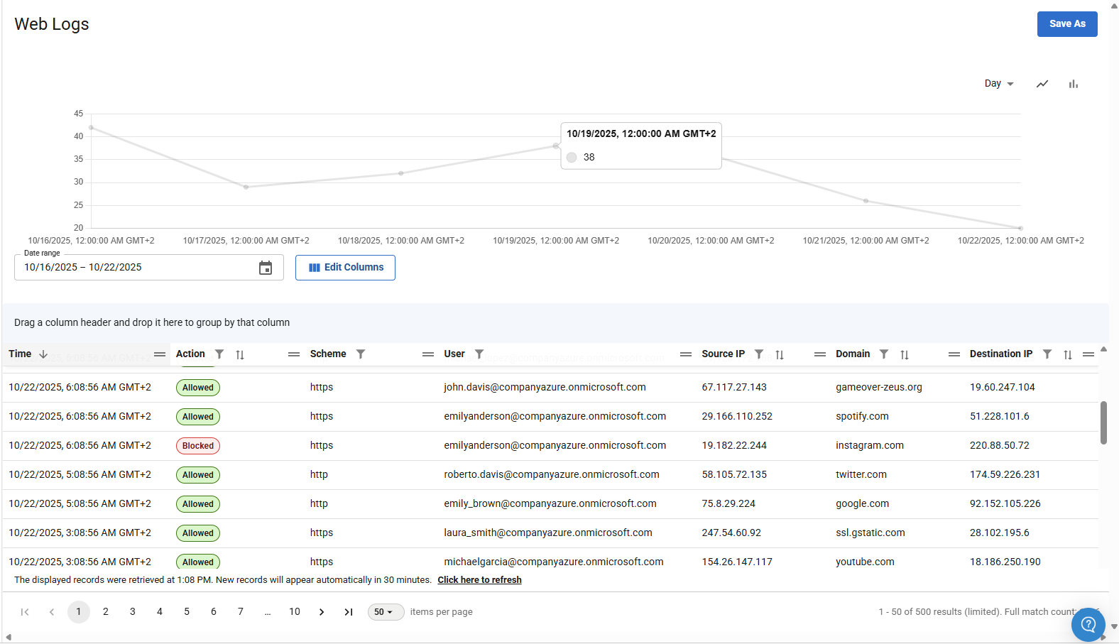Image resolution: width=1119 pixels, height=644 pixels.
Task: Click the Save As button
Action: click(1066, 24)
